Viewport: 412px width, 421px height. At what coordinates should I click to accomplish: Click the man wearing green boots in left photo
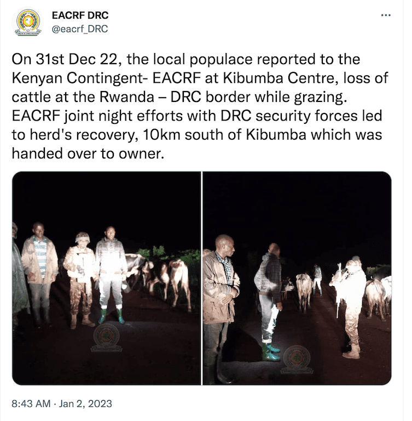click(x=111, y=275)
